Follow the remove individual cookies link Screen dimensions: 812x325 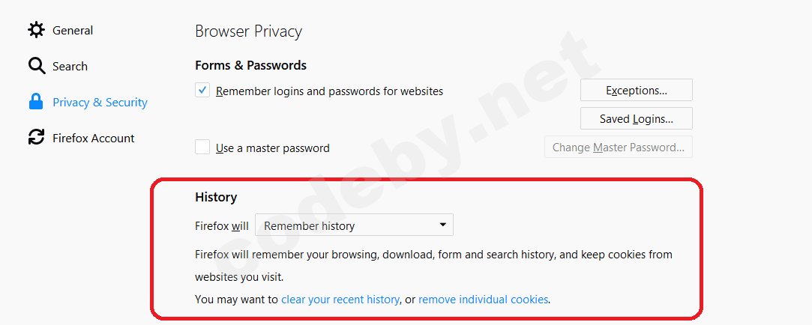point(484,300)
